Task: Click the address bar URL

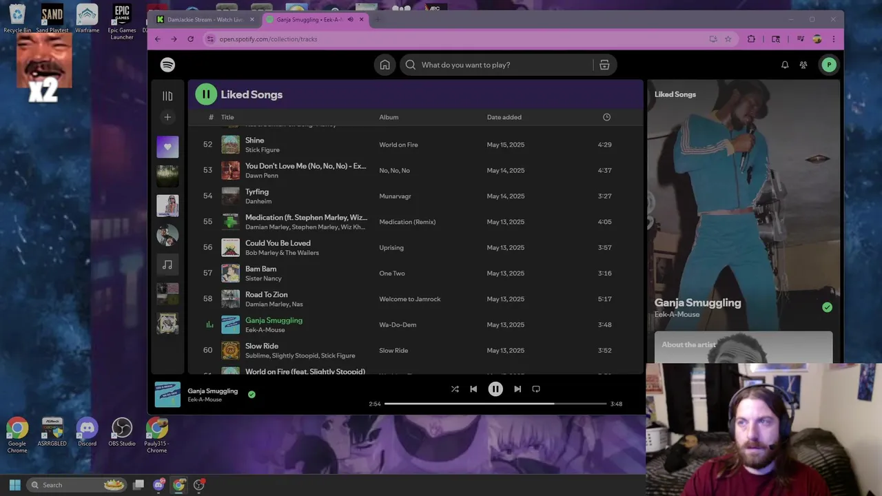Action: pos(268,39)
